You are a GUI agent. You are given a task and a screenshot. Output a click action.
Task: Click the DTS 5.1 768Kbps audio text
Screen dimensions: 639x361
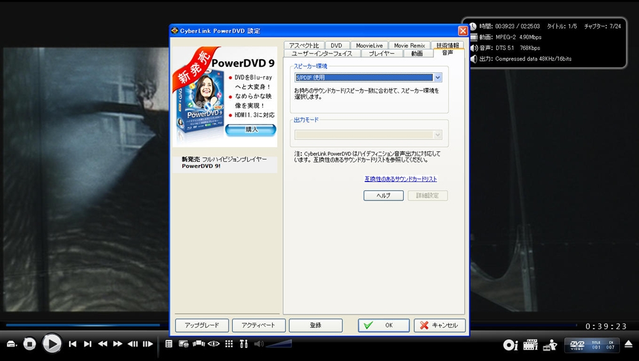click(517, 48)
